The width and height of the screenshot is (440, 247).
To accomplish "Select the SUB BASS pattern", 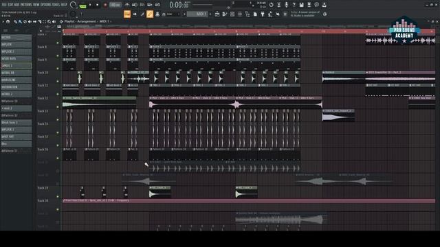I will tap(16, 58).
